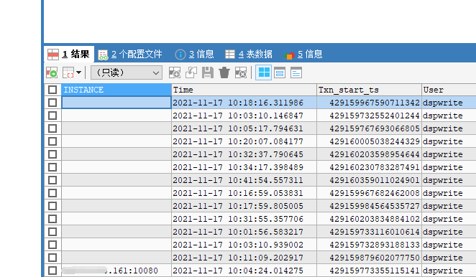
Task: Switch to text view icon
Action: tap(296, 72)
